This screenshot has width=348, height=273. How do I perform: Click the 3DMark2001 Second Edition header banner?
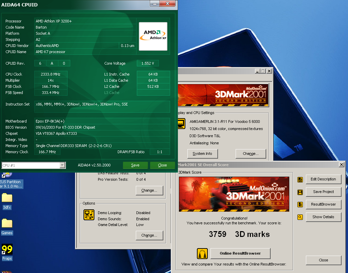[x=223, y=95]
